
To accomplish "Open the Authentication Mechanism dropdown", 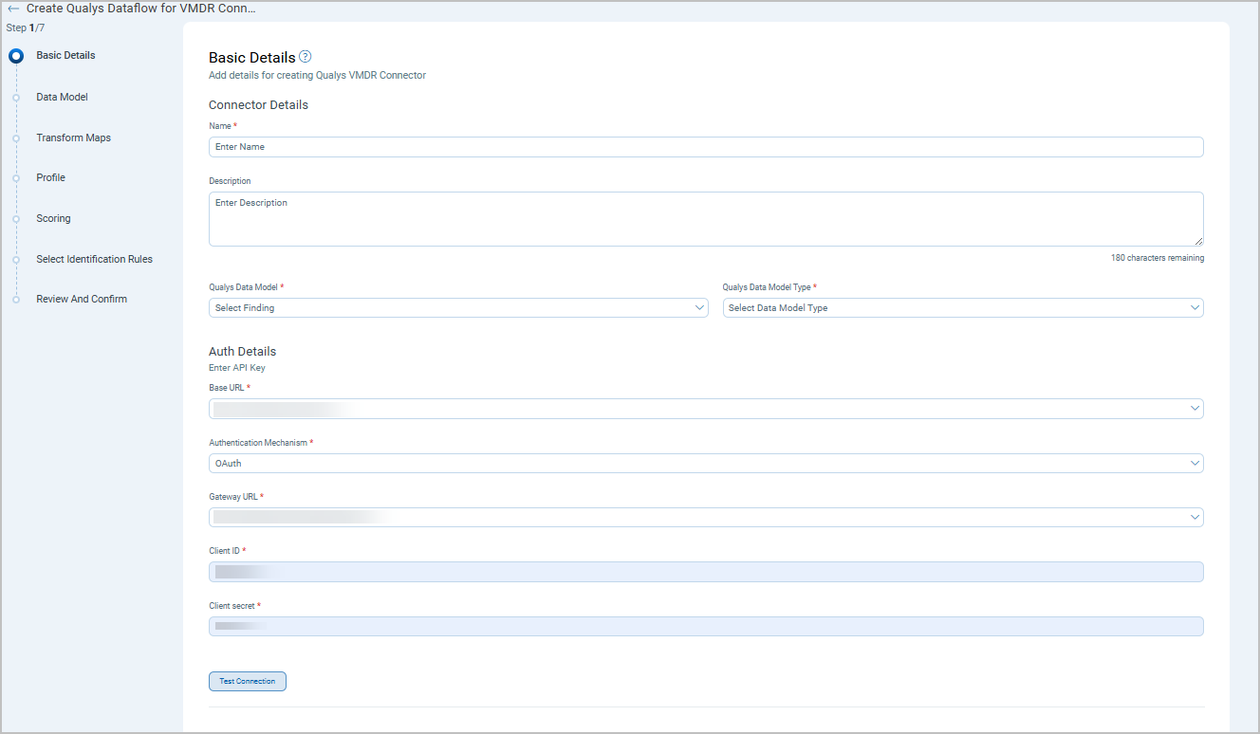I will 706,464.
